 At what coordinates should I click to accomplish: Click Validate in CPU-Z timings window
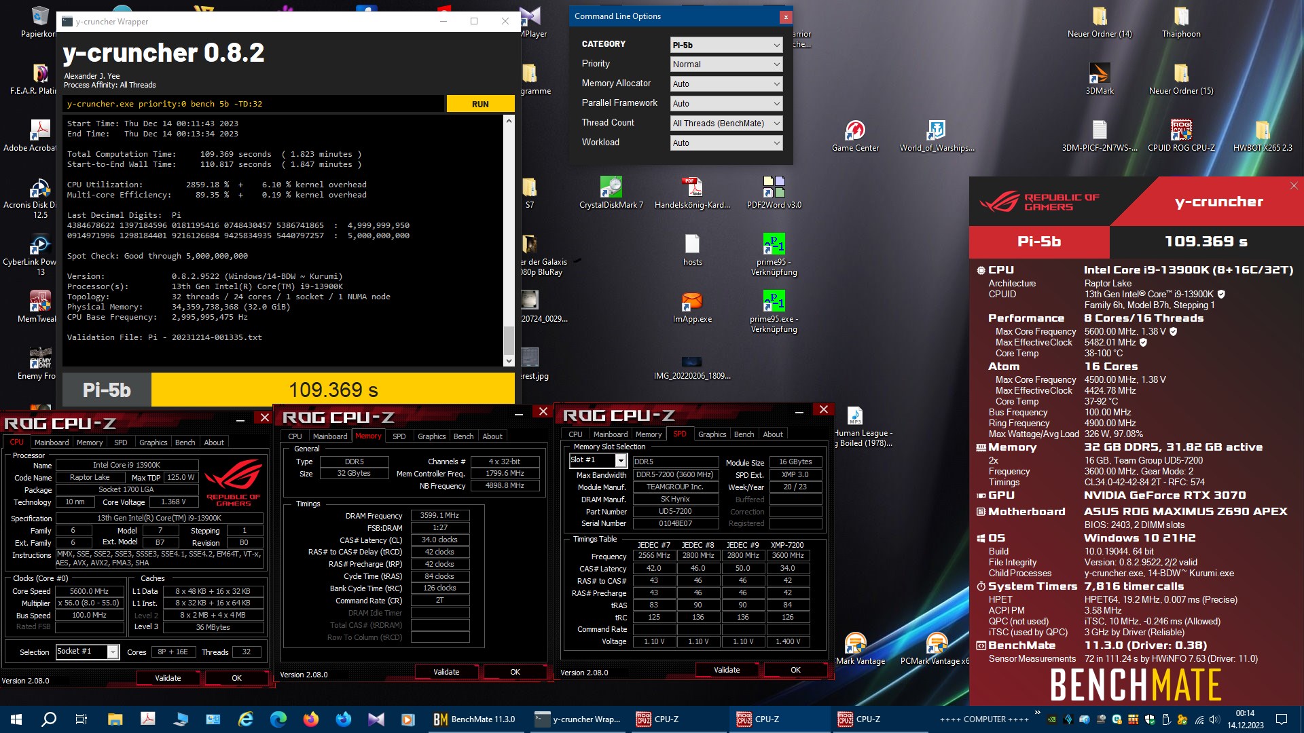pyautogui.click(x=446, y=672)
